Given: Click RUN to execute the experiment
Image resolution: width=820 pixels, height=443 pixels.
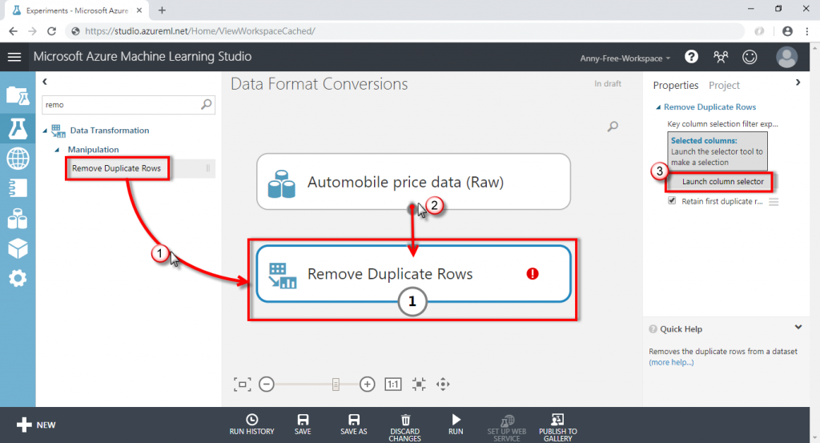Looking at the screenshot, I should tap(456, 425).
